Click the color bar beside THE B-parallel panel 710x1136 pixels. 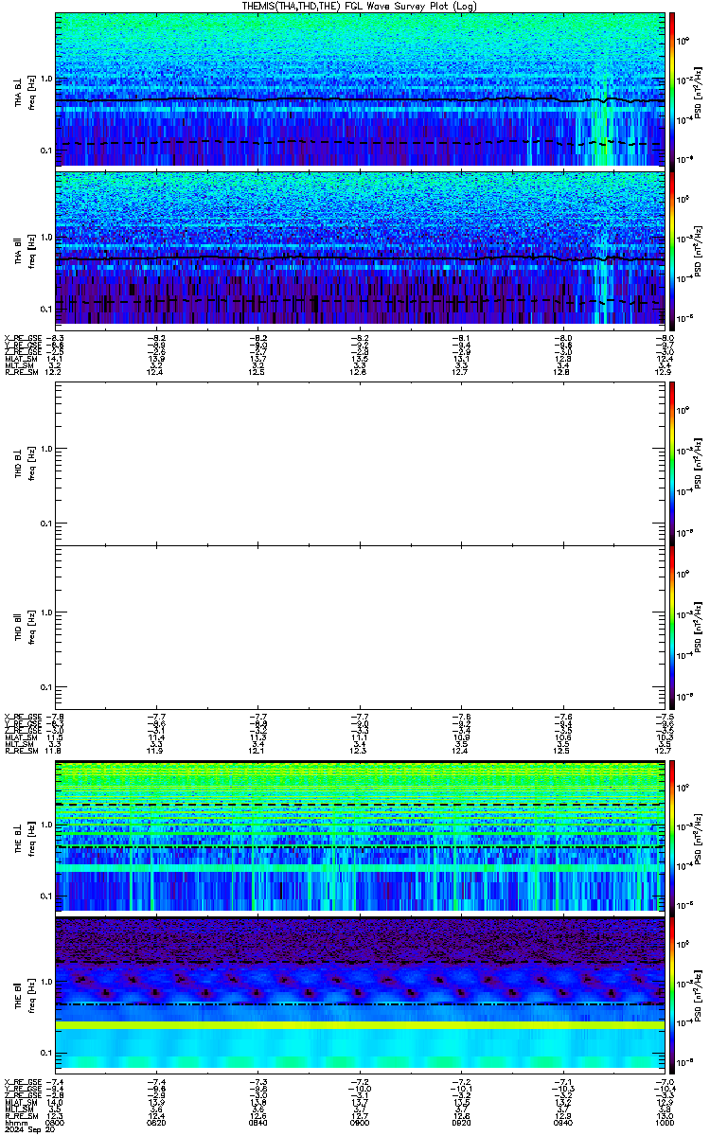[672, 993]
